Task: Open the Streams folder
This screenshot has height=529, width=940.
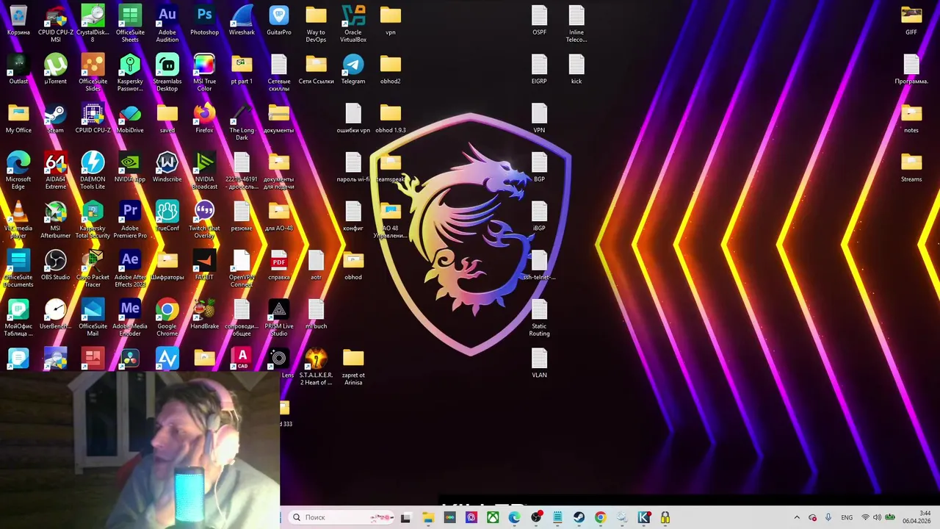Action: 911,168
